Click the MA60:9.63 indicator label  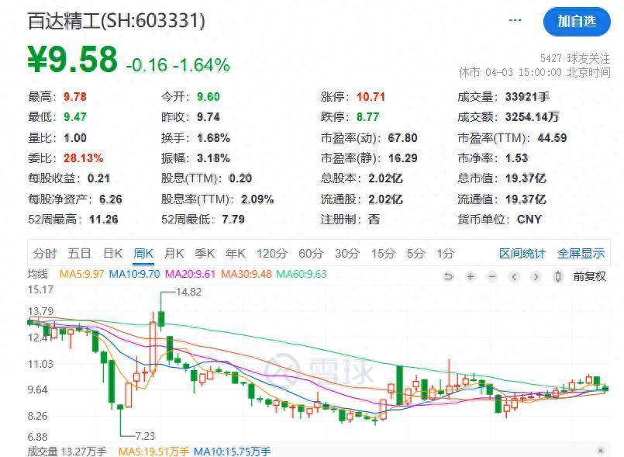point(302,274)
